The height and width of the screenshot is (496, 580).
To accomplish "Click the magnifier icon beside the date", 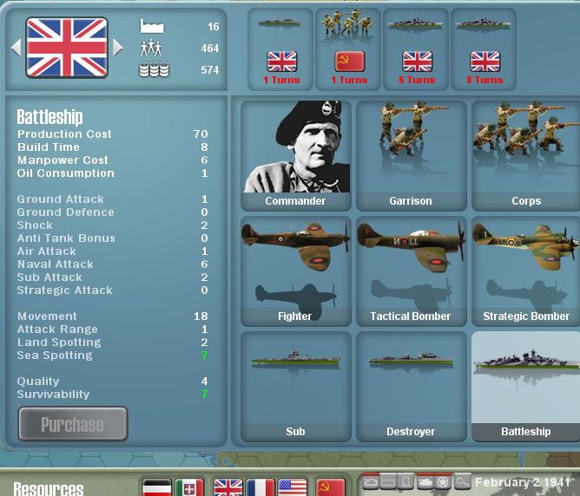I will tap(462, 481).
